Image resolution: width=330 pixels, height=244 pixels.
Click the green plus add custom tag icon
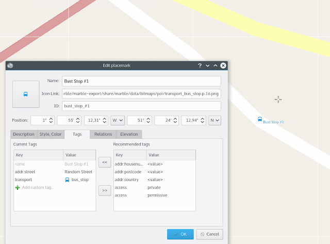(x=18, y=187)
